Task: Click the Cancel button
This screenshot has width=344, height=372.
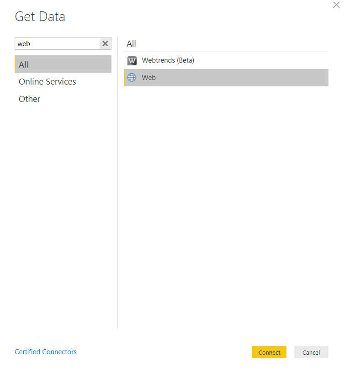Action: click(311, 352)
